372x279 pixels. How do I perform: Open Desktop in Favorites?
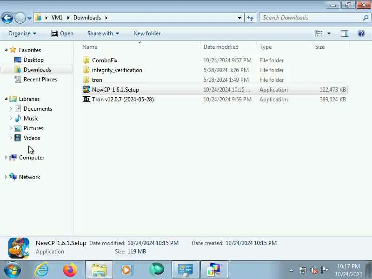click(33, 60)
